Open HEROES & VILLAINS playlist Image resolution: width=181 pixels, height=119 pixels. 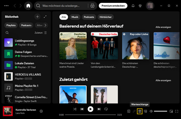click(26, 76)
